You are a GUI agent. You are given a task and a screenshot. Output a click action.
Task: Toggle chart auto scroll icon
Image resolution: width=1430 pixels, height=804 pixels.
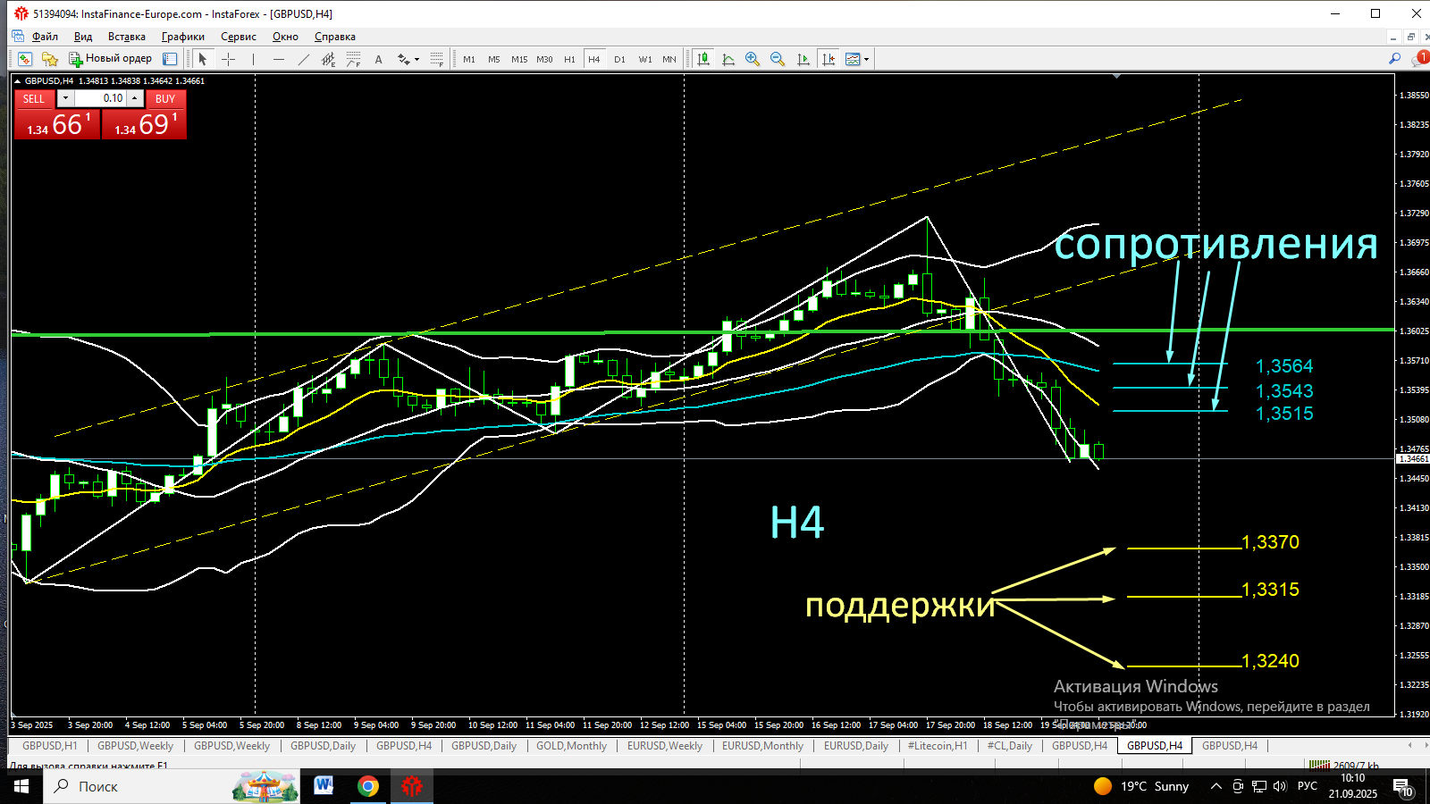click(803, 59)
